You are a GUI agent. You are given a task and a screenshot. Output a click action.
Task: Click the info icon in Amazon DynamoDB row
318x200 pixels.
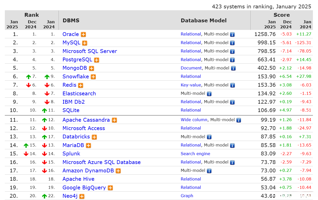[209, 171]
